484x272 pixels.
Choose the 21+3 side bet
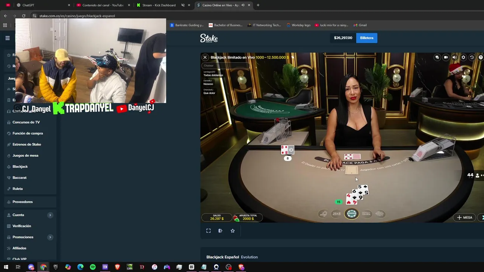coord(337,214)
